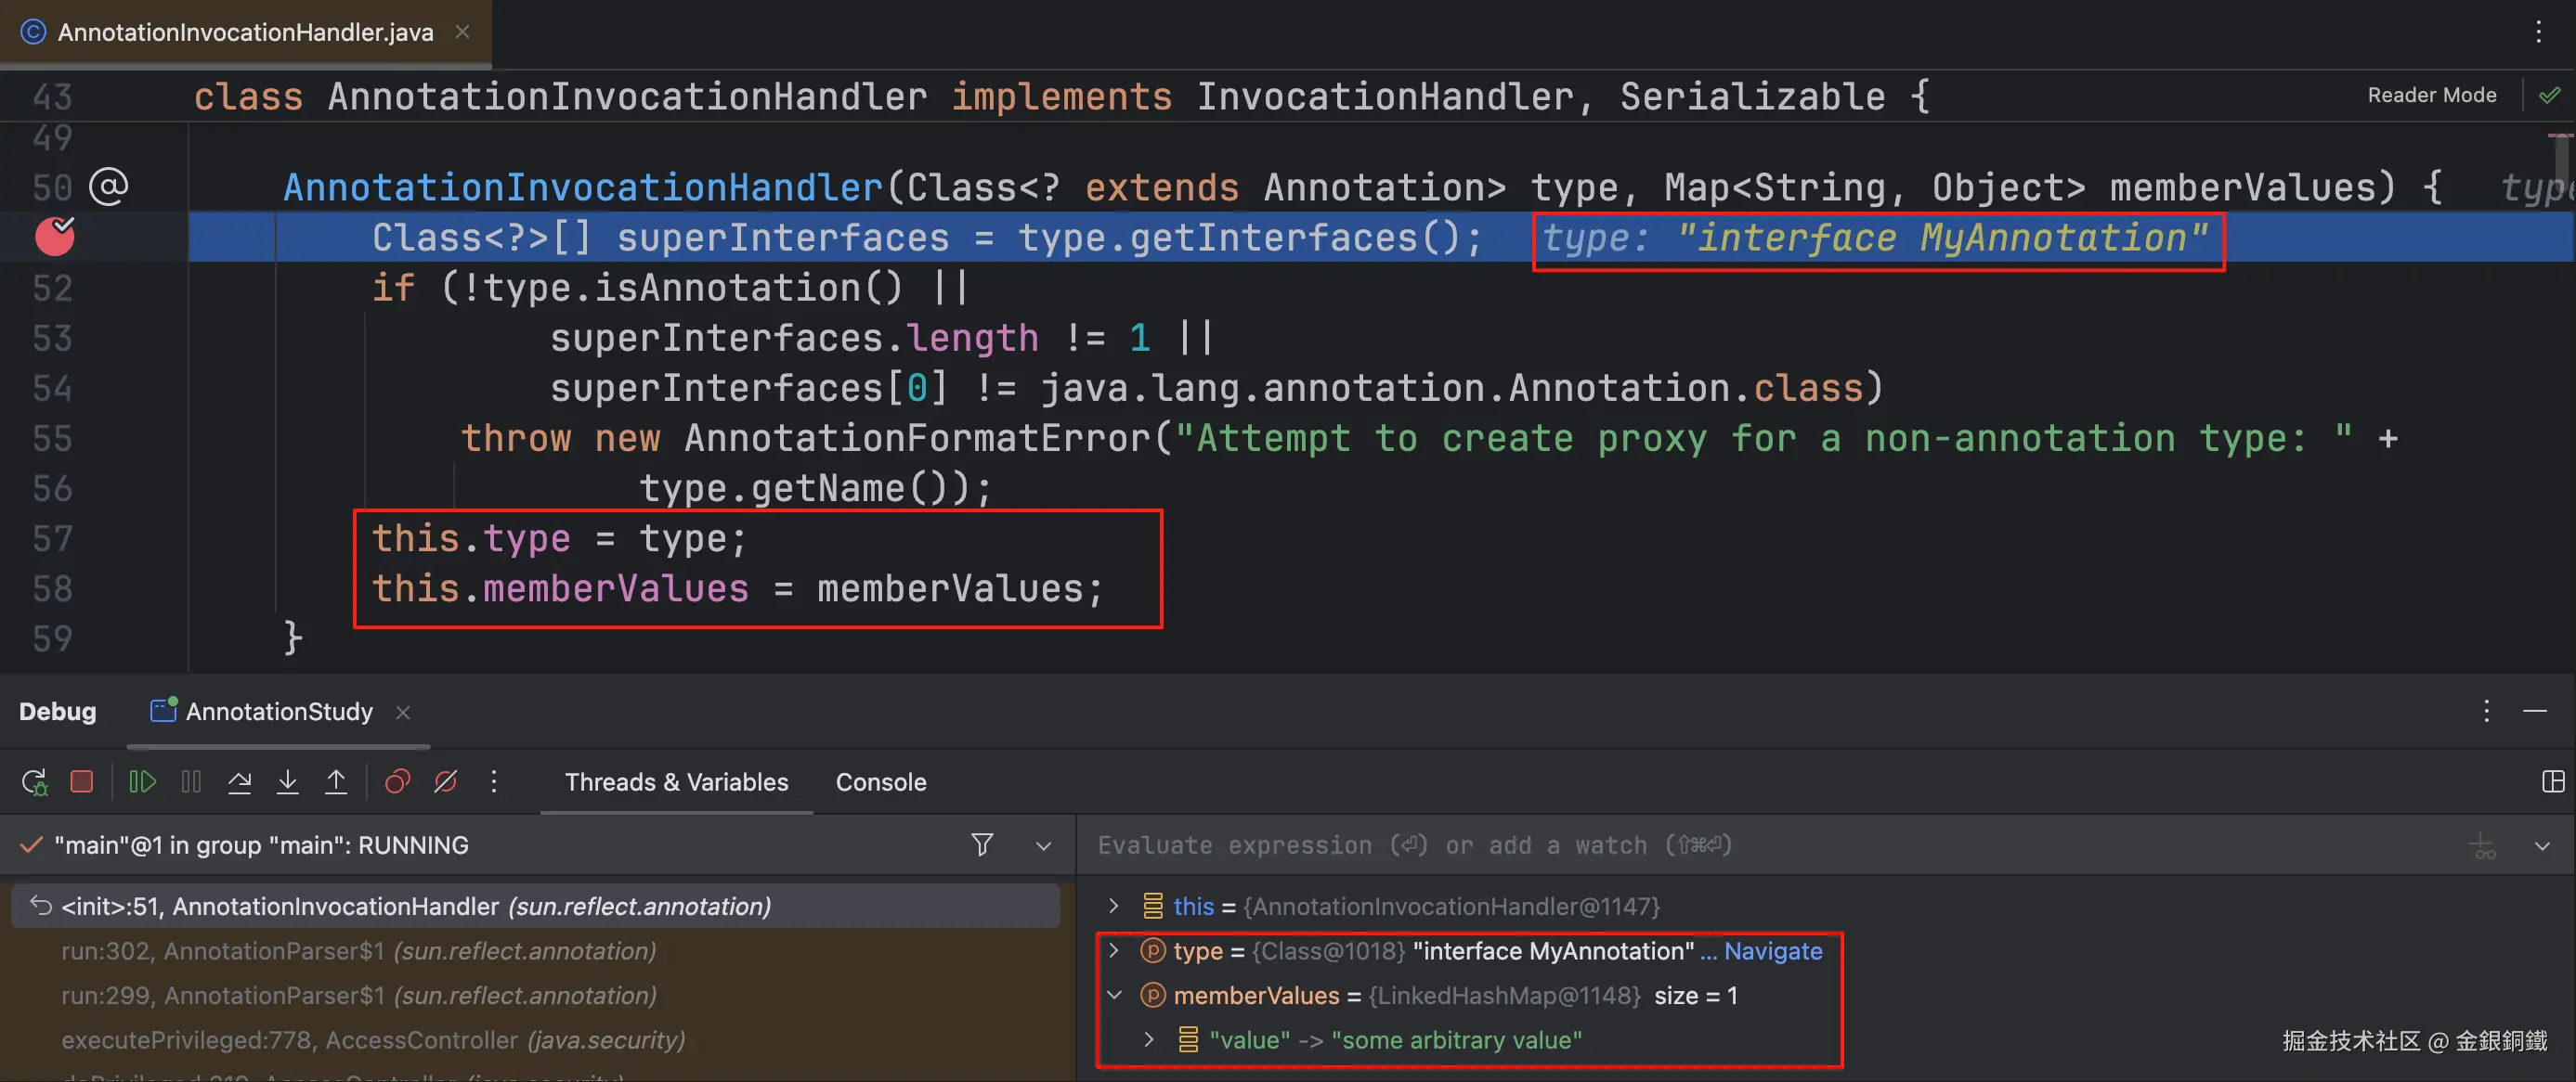Screen dimensions: 2576x1082
Task: Pause the program
Action: pyautogui.click(x=191, y=782)
